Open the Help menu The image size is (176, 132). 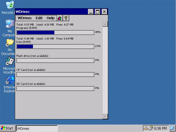click(x=51, y=18)
